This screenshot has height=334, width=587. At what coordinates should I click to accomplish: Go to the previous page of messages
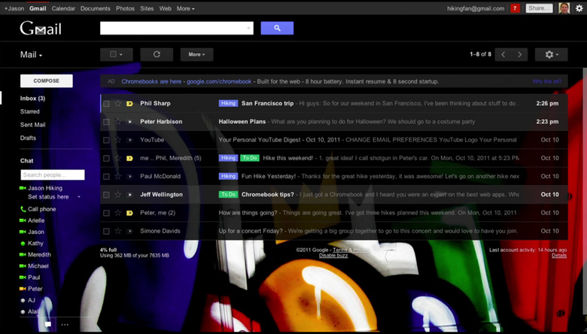tap(503, 55)
